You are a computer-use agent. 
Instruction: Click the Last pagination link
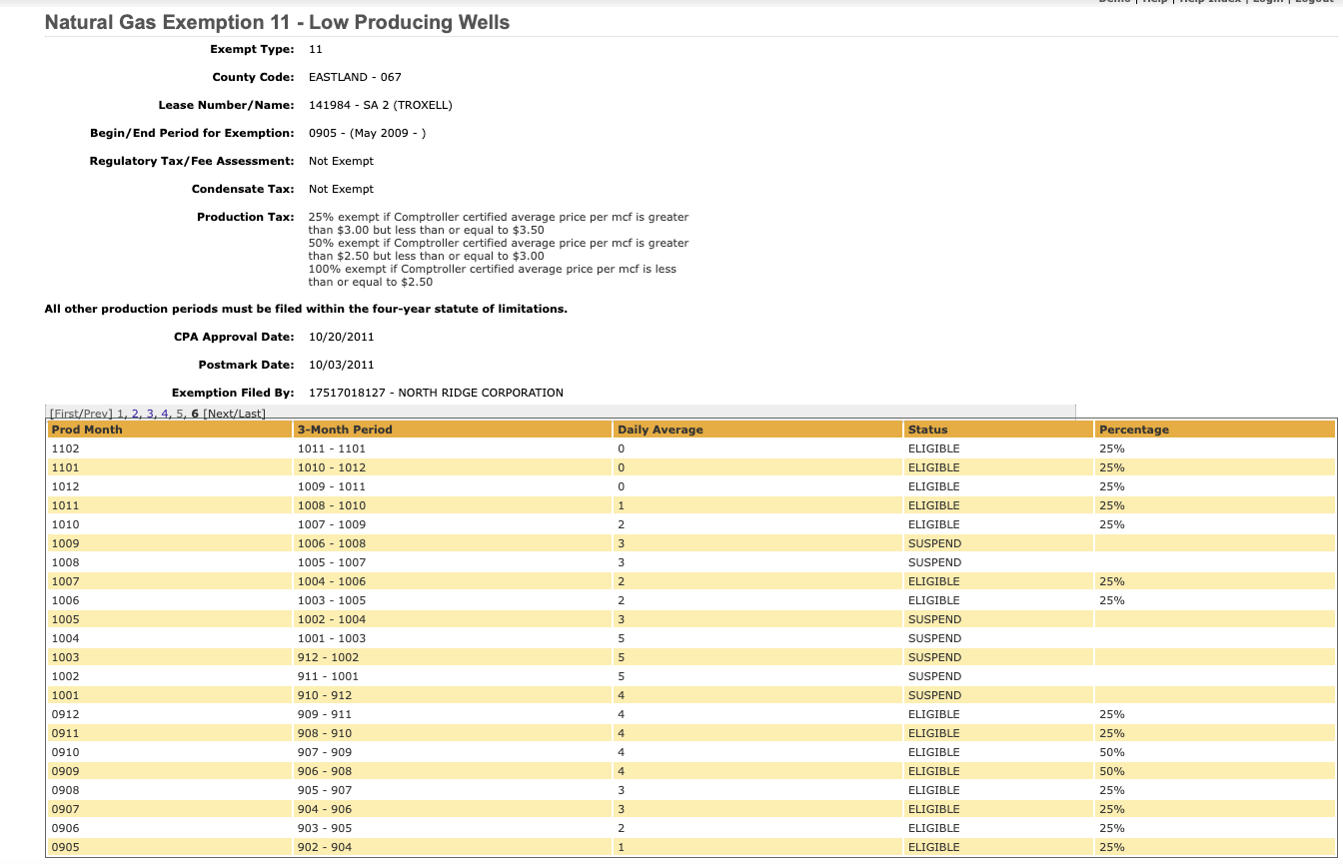click(250, 414)
